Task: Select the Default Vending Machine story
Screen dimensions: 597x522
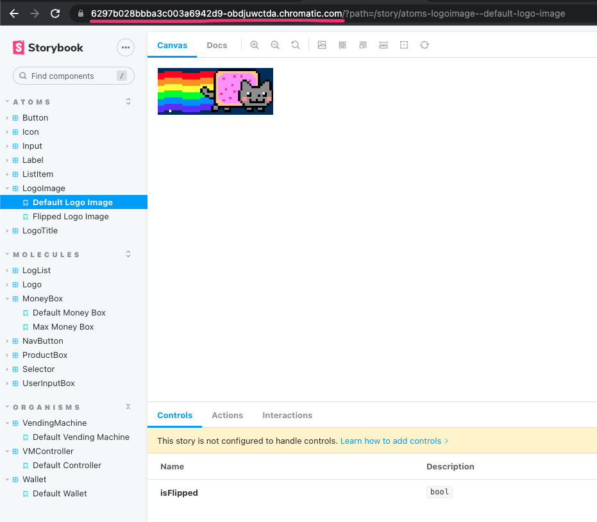Action: [81, 437]
